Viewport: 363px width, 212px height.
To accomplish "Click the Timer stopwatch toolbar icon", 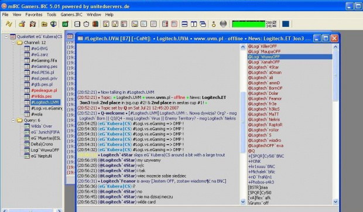I will tap(86, 24).
